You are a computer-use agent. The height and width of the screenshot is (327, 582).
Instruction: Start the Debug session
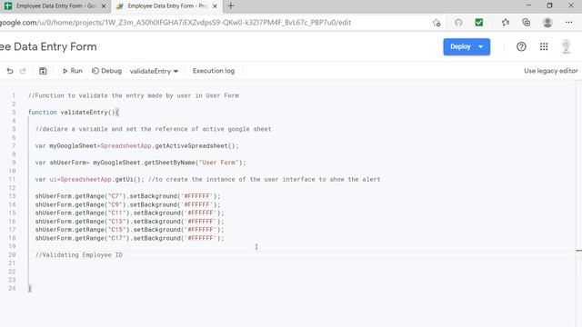[107, 71]
